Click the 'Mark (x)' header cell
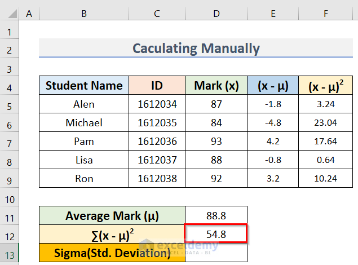 [216, 85]
